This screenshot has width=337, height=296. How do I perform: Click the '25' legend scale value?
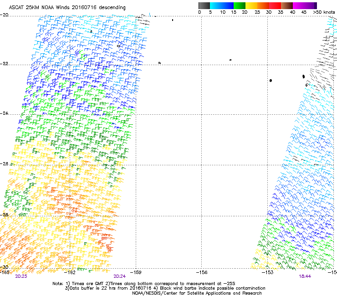tap(257, 12)
